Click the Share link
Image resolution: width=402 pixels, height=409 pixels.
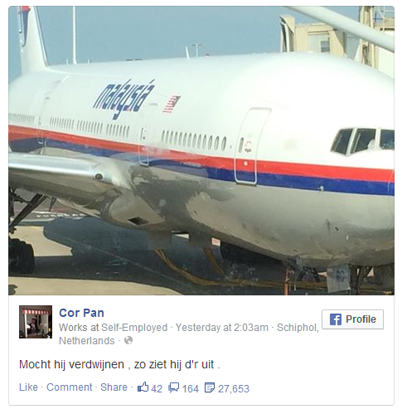click(x=114, y=387)
